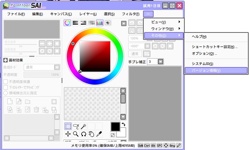Open the 手ブレ補正 stabilizer dropdown
This screenshot has height=150, width=249.
click(161, 62)
